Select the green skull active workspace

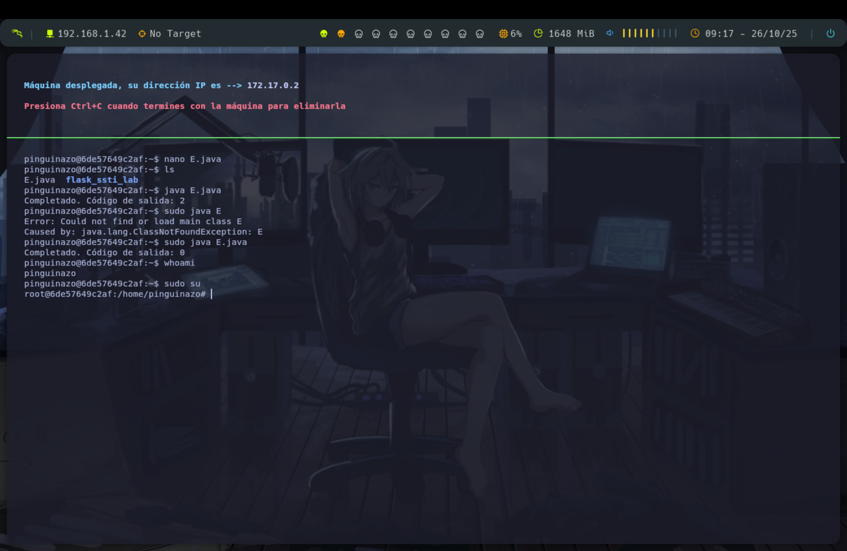(324, 33)
